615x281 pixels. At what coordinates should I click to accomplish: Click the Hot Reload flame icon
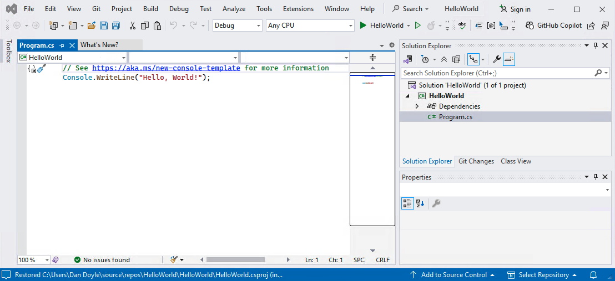pyautogui.click(x=431, y=25)
